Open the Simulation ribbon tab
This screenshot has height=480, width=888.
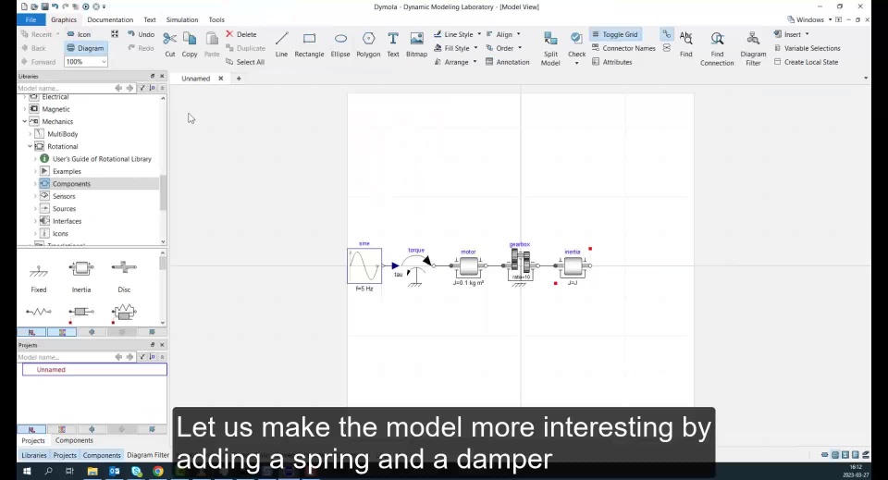click(182, 19)
